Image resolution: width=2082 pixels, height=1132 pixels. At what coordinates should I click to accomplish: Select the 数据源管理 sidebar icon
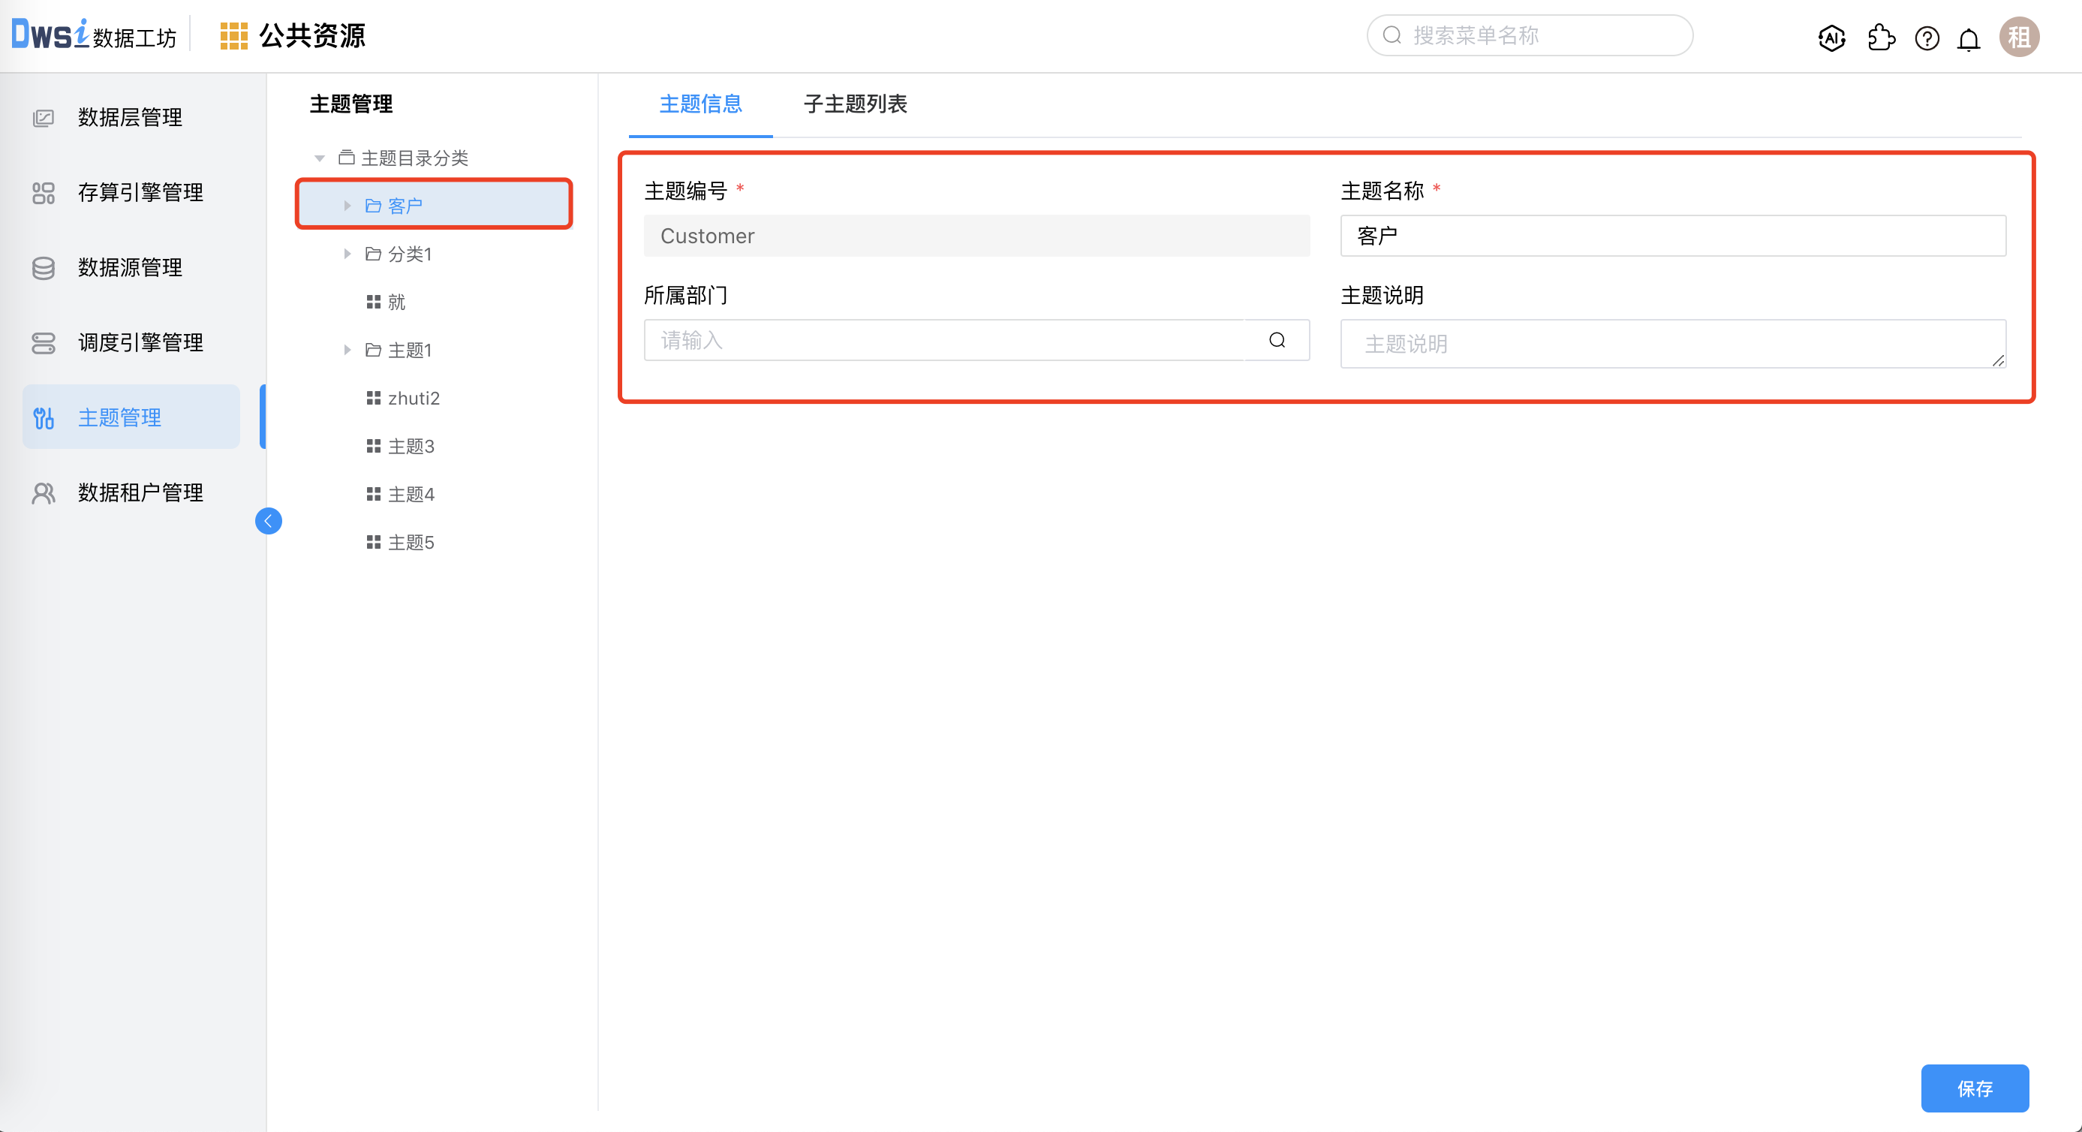pos(43,268)
